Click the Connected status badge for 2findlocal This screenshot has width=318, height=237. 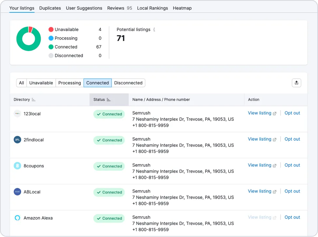coord(109,140)
